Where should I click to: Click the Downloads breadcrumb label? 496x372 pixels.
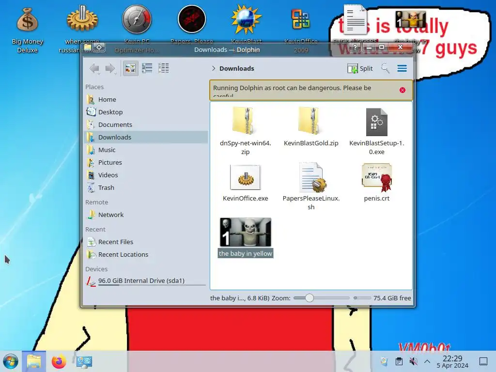[x=236, y=68]
